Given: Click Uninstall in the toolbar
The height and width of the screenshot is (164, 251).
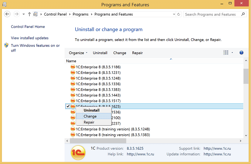Looking at the screenshot, I should tap(100, 53).
